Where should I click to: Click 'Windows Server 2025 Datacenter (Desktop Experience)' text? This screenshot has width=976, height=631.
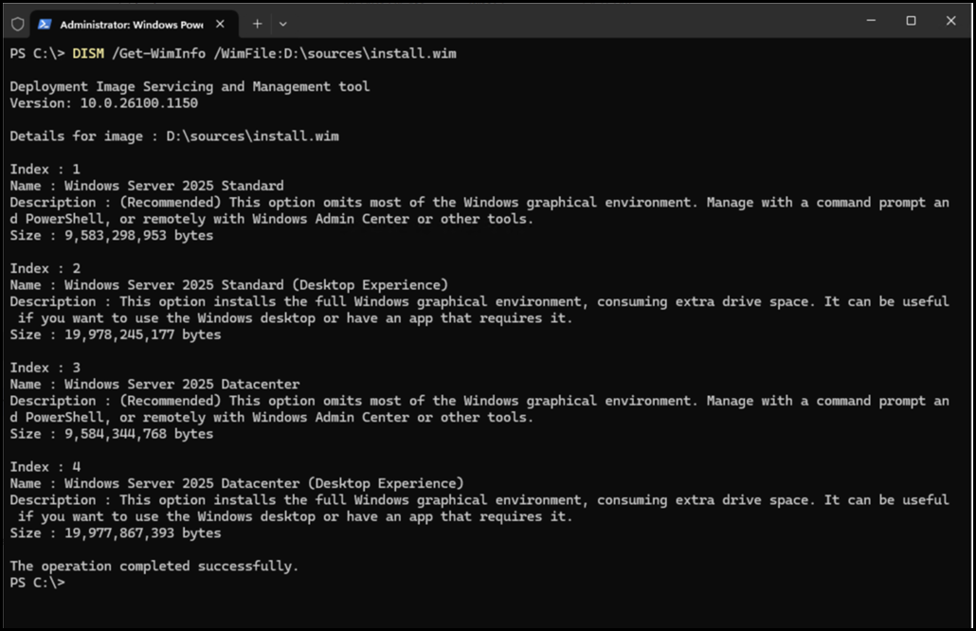(x=263, y=483)
